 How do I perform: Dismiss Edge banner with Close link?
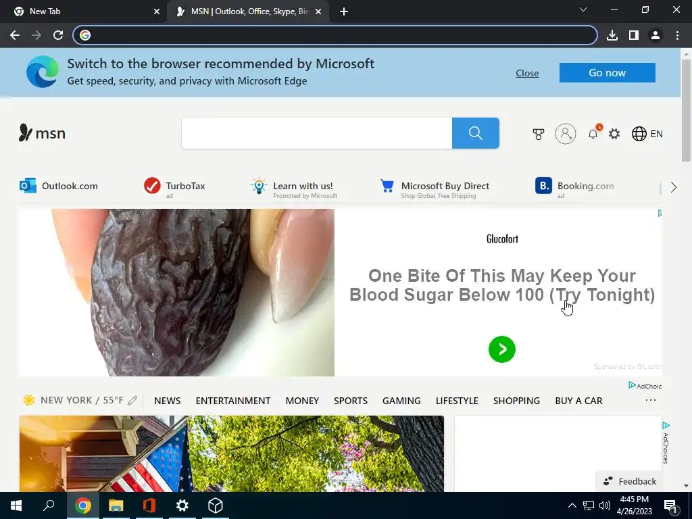click(x=527, y=73)
